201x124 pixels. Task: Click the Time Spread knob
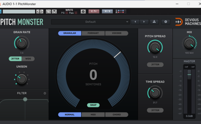tap(155, 93)
